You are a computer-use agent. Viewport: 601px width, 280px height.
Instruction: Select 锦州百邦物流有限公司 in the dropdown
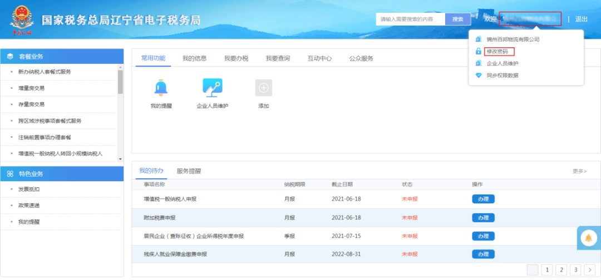(513, 39)
